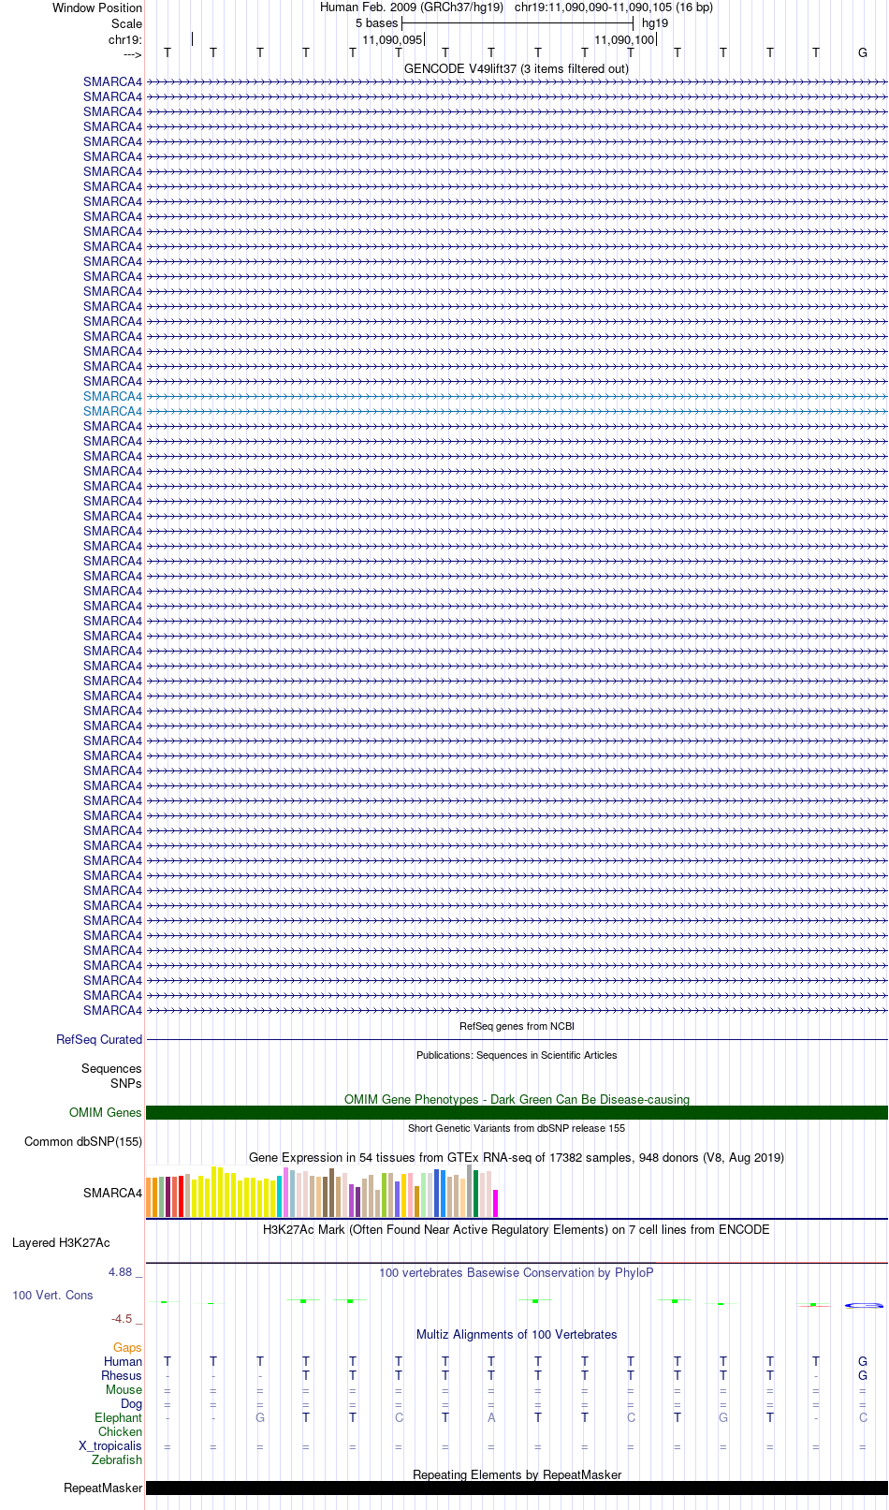Screen dimensions: 889x1510
Task: Open the Layered H3K27Ac track label
Action: tap(61, 1242)
